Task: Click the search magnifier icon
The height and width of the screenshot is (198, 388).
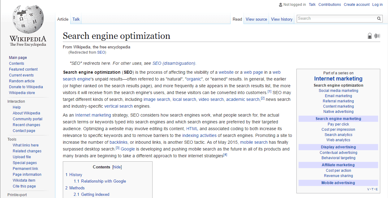Action: coord(379,19)
